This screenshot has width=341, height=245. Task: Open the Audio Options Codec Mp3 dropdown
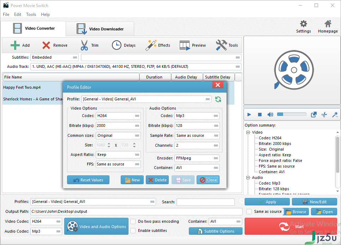197,116
